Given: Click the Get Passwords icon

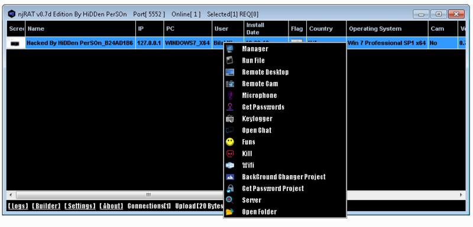Looking at the screenshot, I should pos(230,107).
